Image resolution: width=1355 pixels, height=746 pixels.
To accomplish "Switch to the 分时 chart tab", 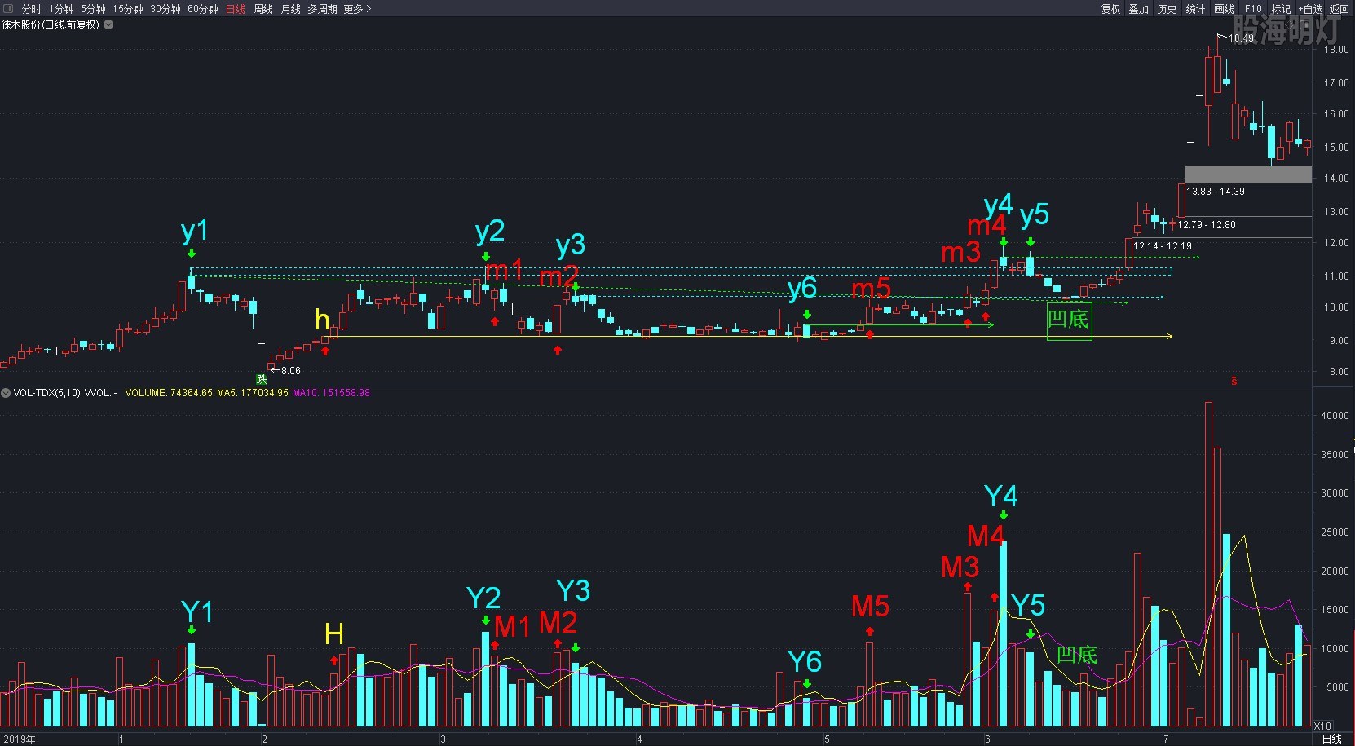I will [x=31, y=9].
